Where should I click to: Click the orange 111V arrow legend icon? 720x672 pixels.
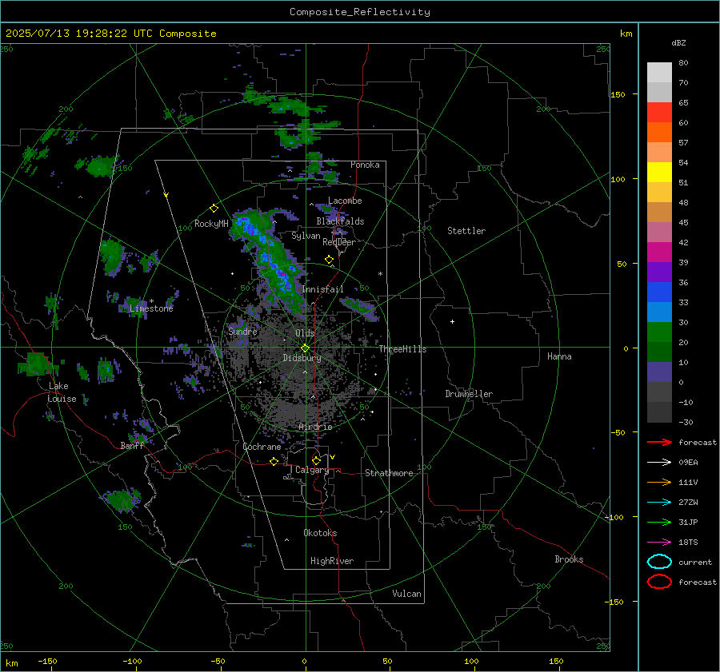point(659,482)
